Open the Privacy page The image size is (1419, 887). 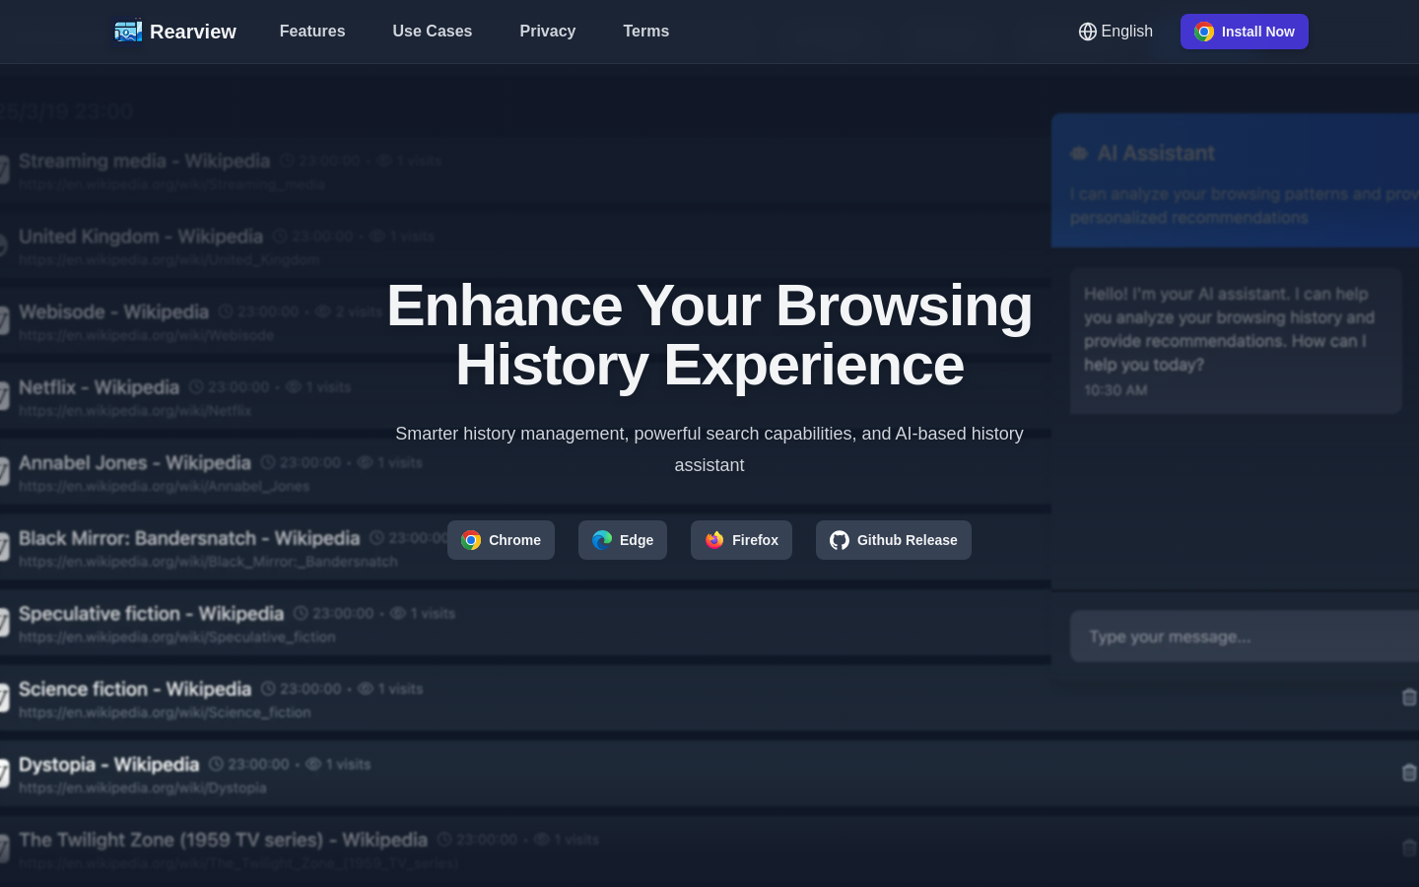(x=548, y=32)
